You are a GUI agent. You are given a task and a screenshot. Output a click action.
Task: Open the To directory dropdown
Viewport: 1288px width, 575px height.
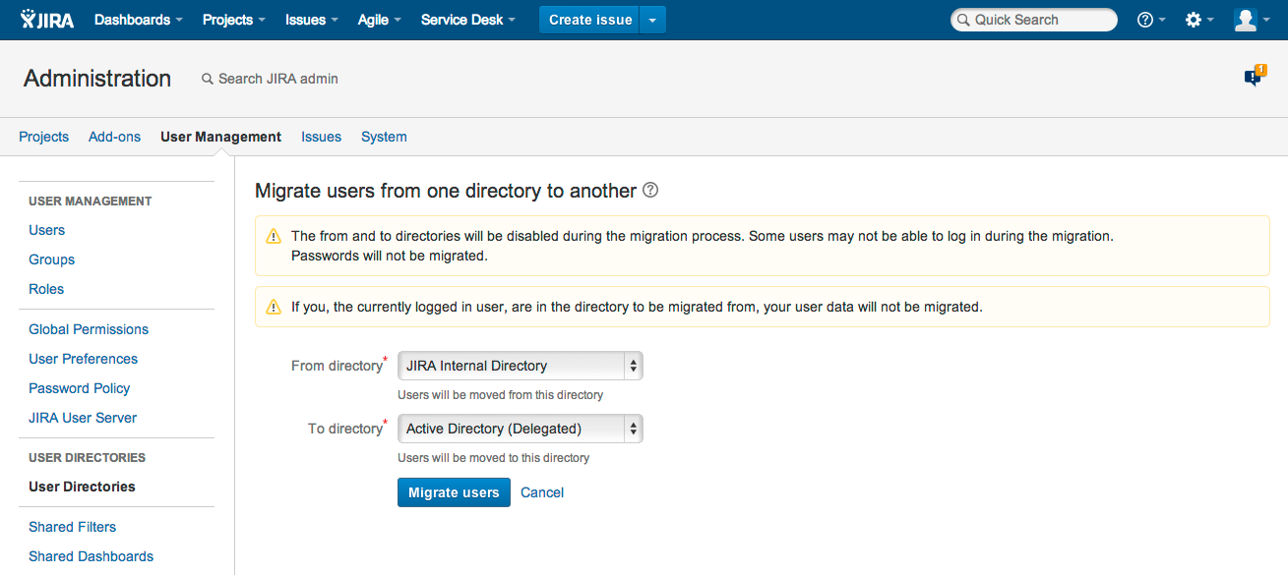(520, 429)
